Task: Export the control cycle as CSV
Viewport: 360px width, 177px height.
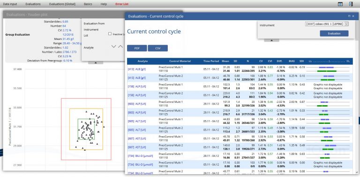Action: pos(157,48)
